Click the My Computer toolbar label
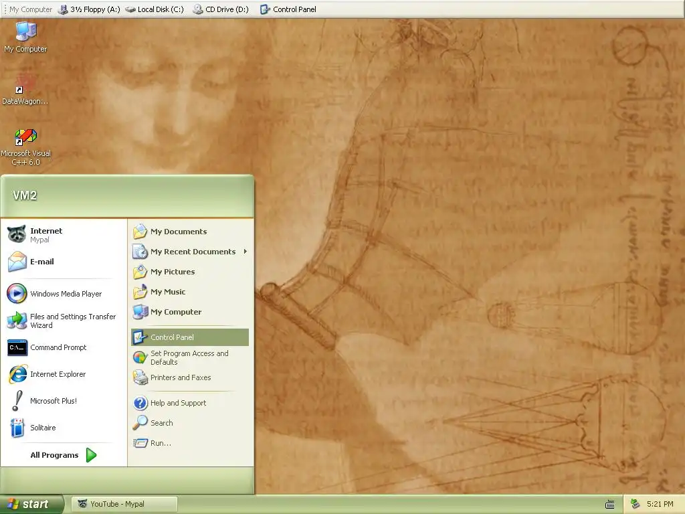Viewport: 685px width, 514px height. (31, 9)
